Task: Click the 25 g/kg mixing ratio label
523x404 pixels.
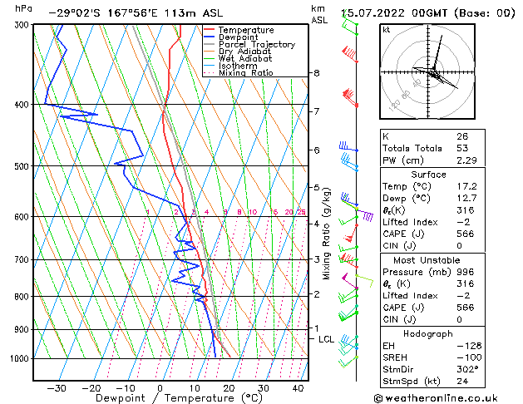Action: pos(301,212)
